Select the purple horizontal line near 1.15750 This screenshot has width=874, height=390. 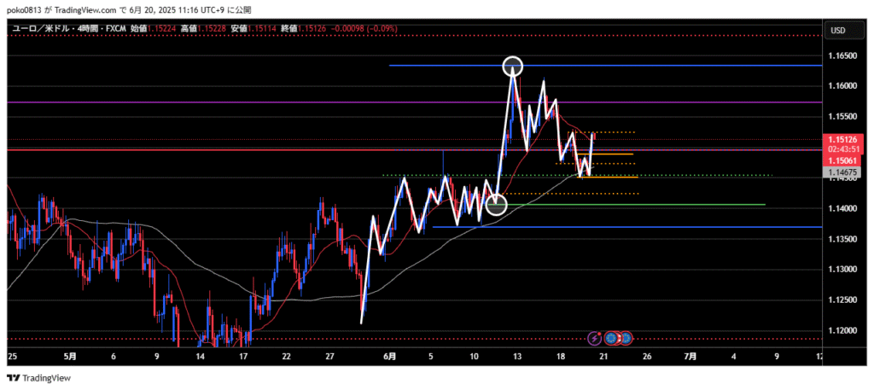pos(256,102)
